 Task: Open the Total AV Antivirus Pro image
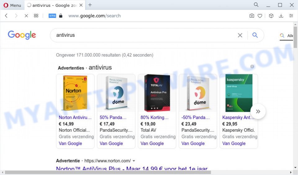click(157, 93)
